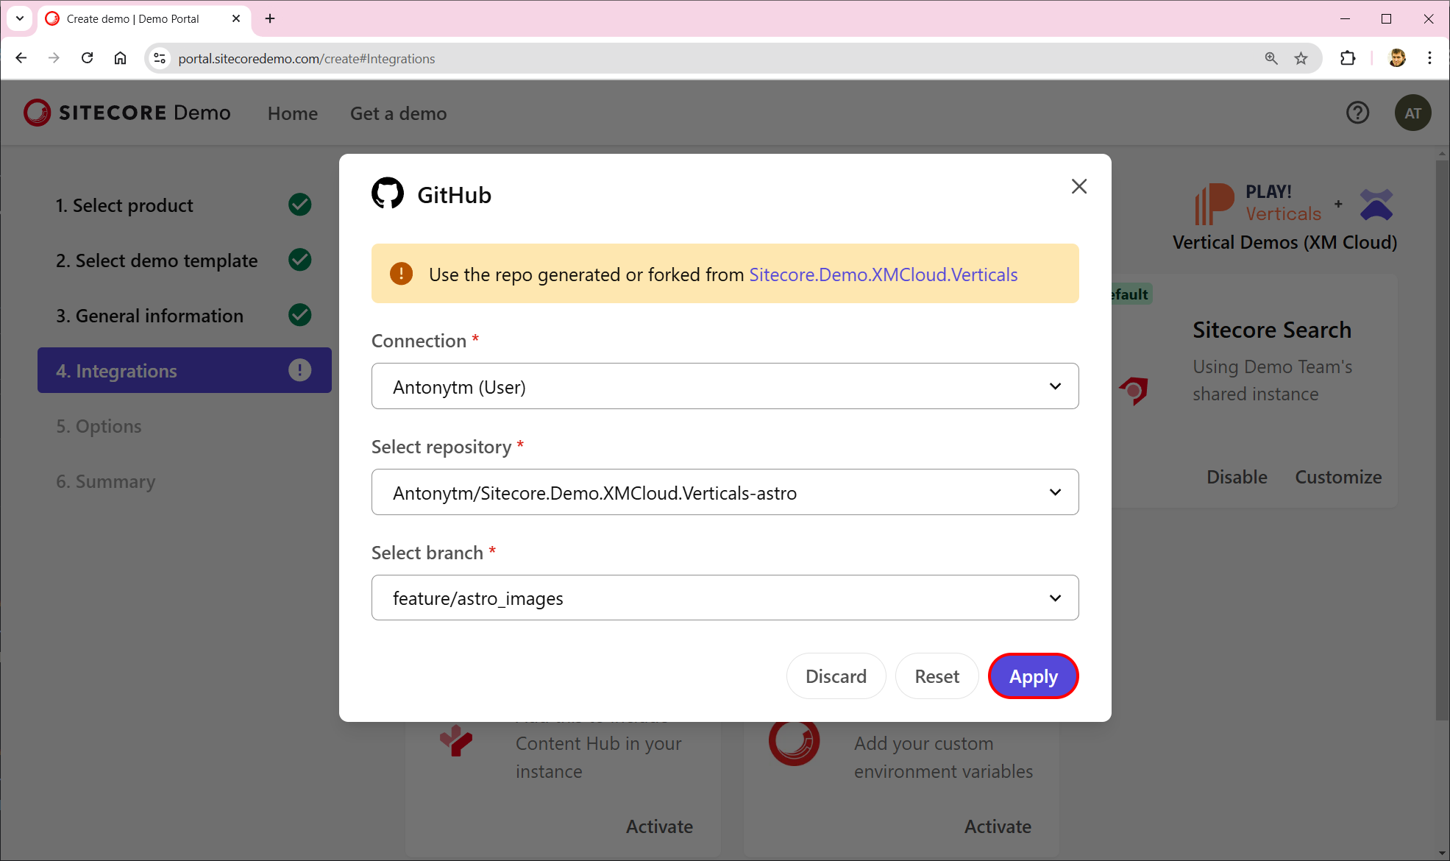This screenshot has height=861, width=1450.
Task: Click the GitHub logo icon in the dialog
Action: point(388,193)
